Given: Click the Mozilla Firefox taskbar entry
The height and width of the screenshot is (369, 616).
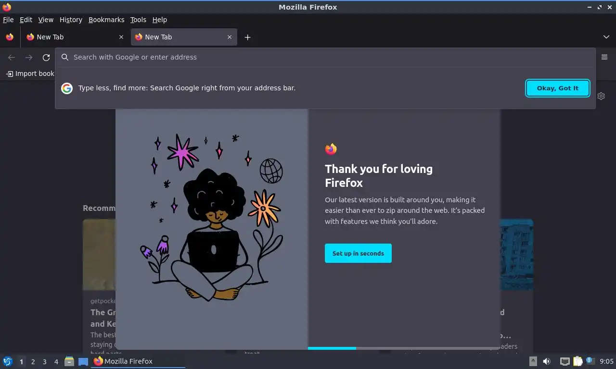Looking at the screenshot, I should [139, 361].
